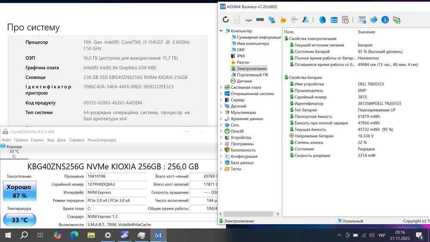Open Microsoft Edge from the taskbar
This screenshot has height=242, width=430.
[74, 235]
